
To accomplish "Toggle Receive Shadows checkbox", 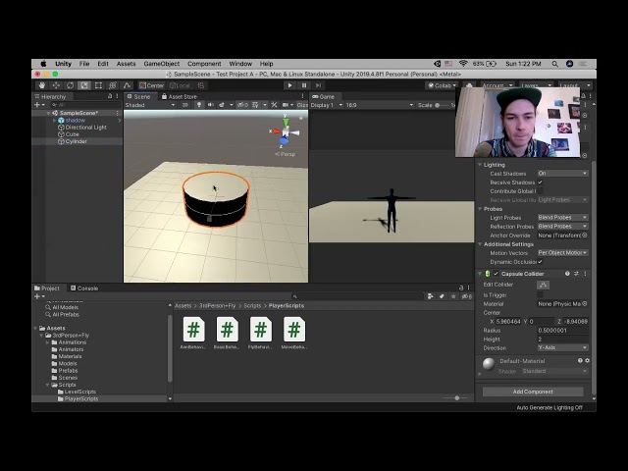I will click(x=540, y=183).
